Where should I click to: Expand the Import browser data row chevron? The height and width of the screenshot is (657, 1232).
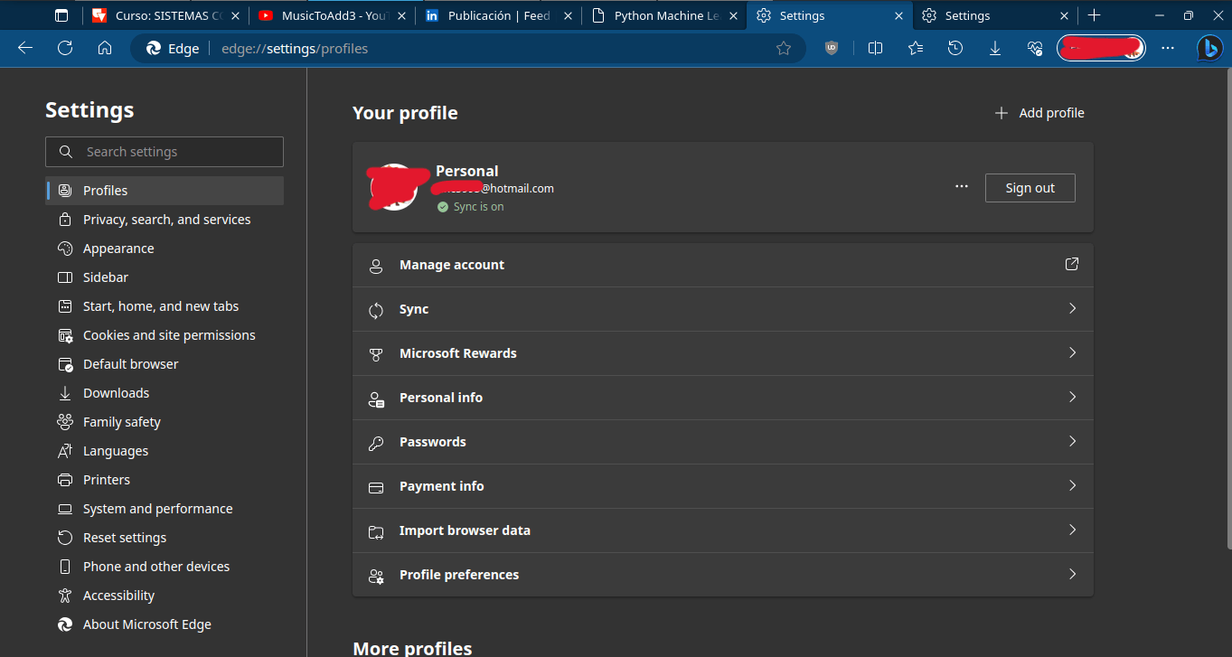1073,530
